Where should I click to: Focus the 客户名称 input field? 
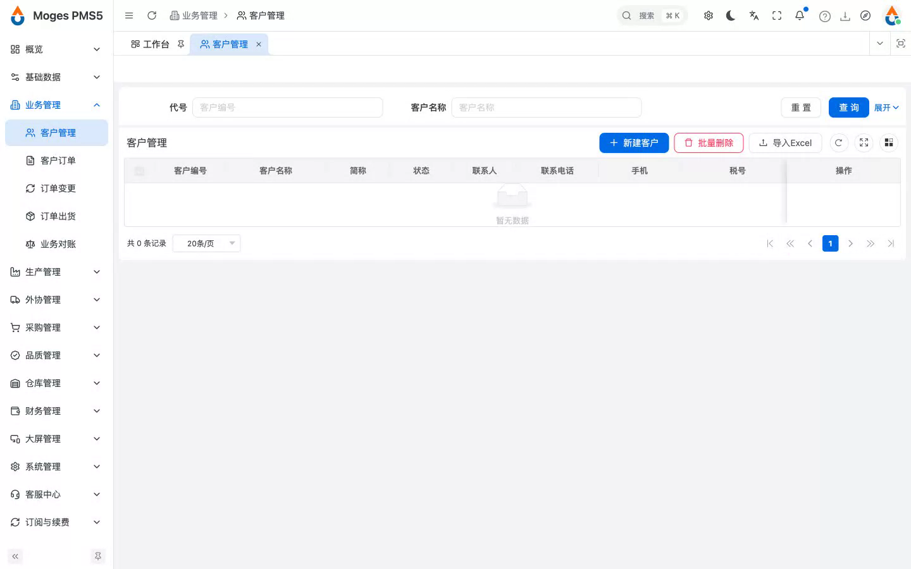point(547,107)
